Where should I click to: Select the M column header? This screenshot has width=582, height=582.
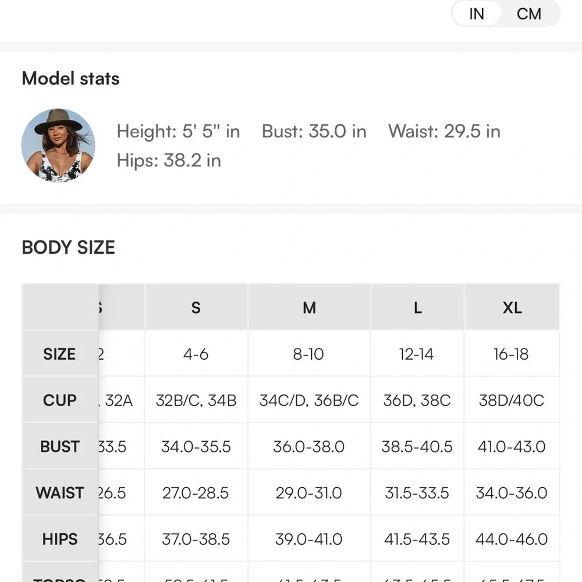[309, 307]
